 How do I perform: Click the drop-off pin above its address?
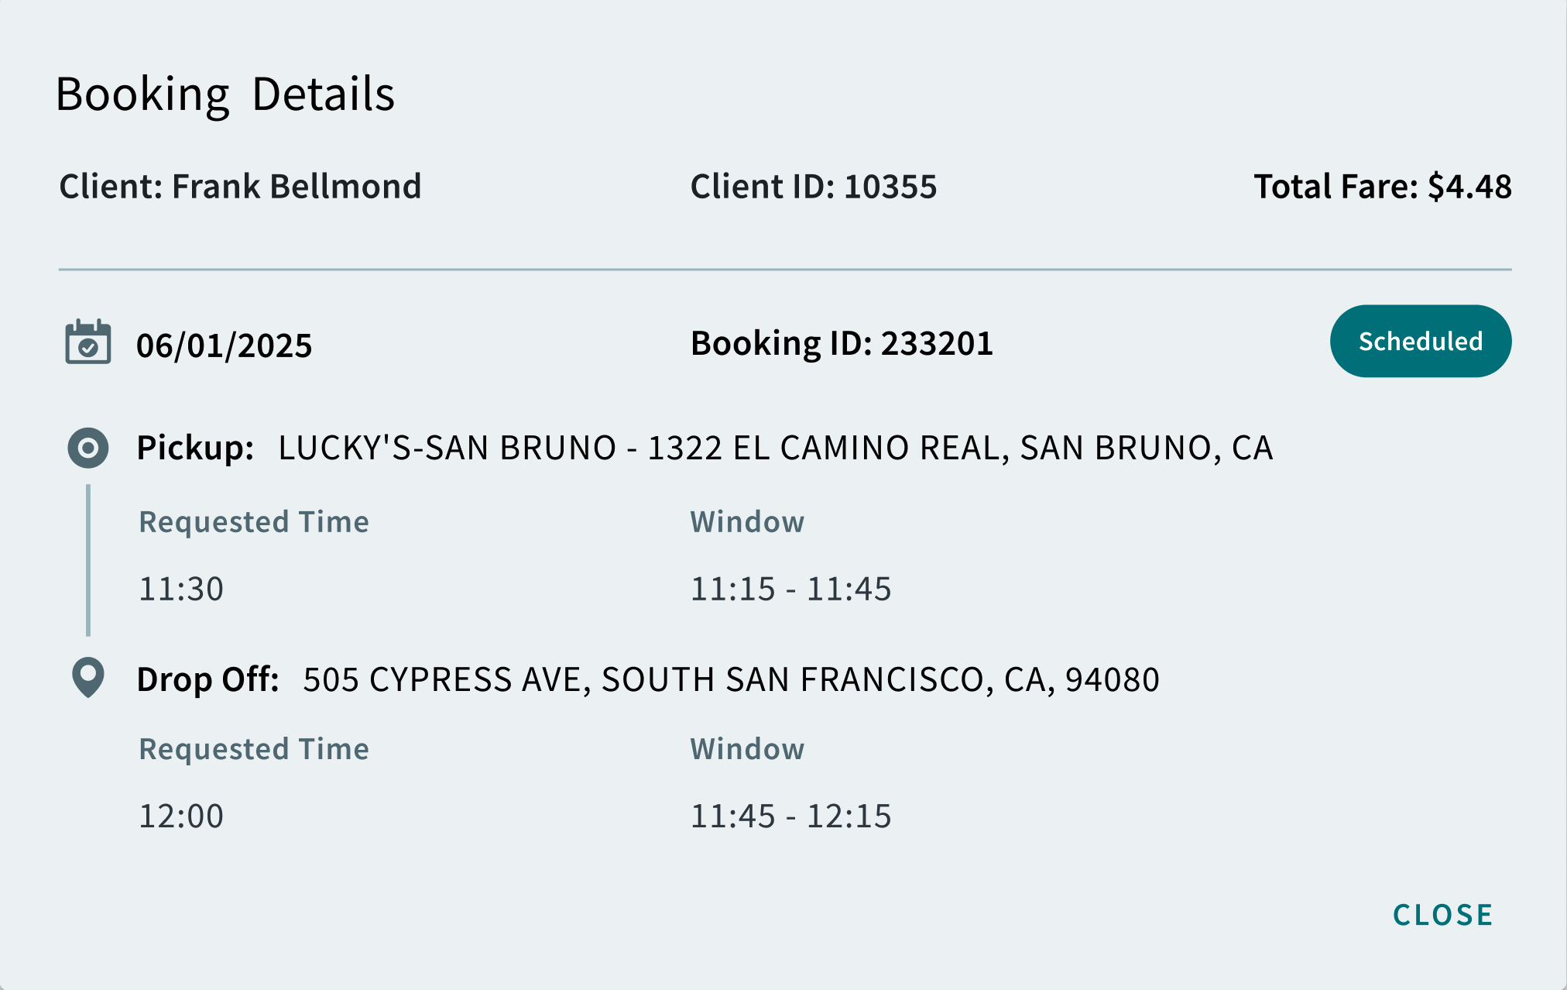pyautogui.click(x=87, y=678)
